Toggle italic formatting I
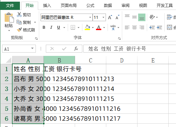Viewport: 176px width, 127px height. coord(51,27)
